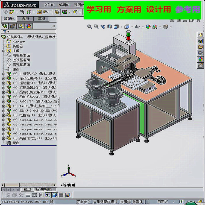
Task: Click the Display Style cube icon
Action: tap(127, 27)
